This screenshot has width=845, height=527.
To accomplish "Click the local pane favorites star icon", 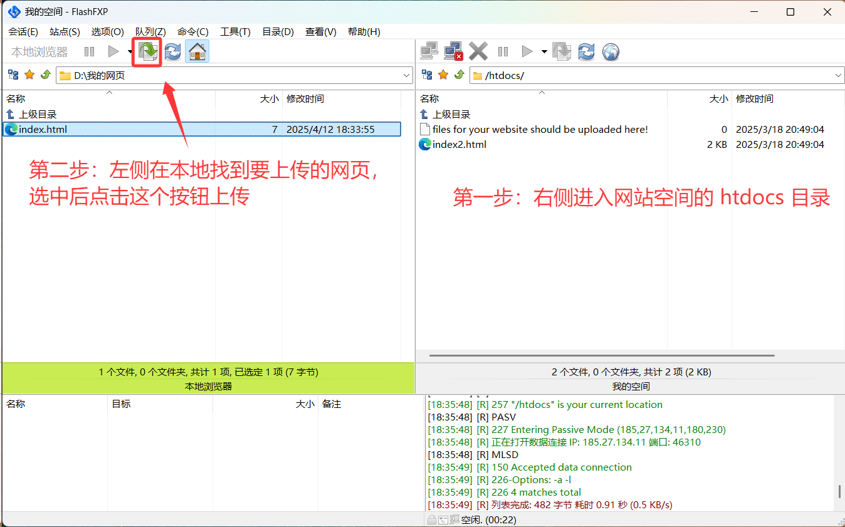I will point(29,75).
